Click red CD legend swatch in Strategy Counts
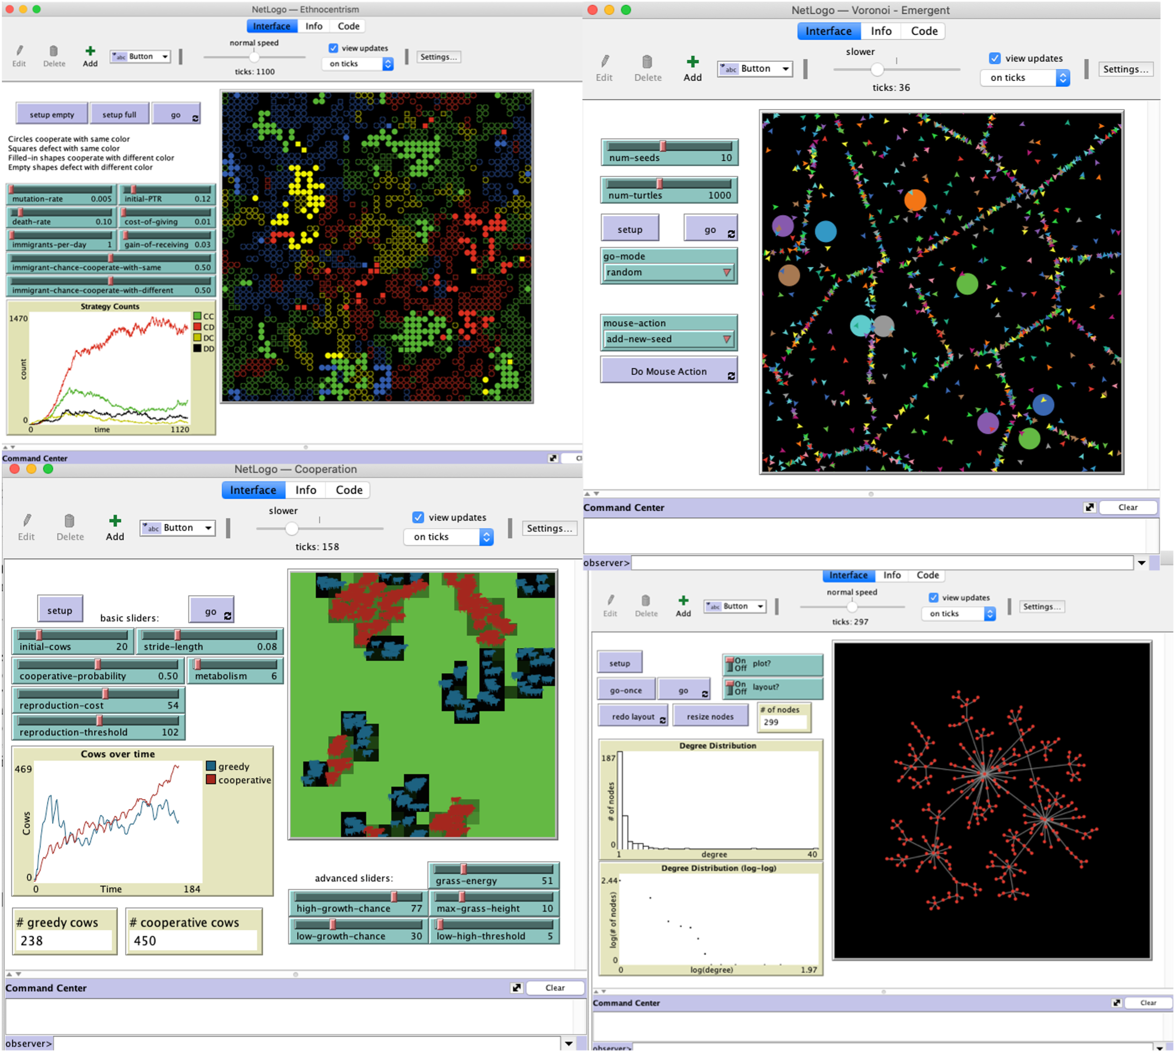1176x1053 pixels. [197, 327]
